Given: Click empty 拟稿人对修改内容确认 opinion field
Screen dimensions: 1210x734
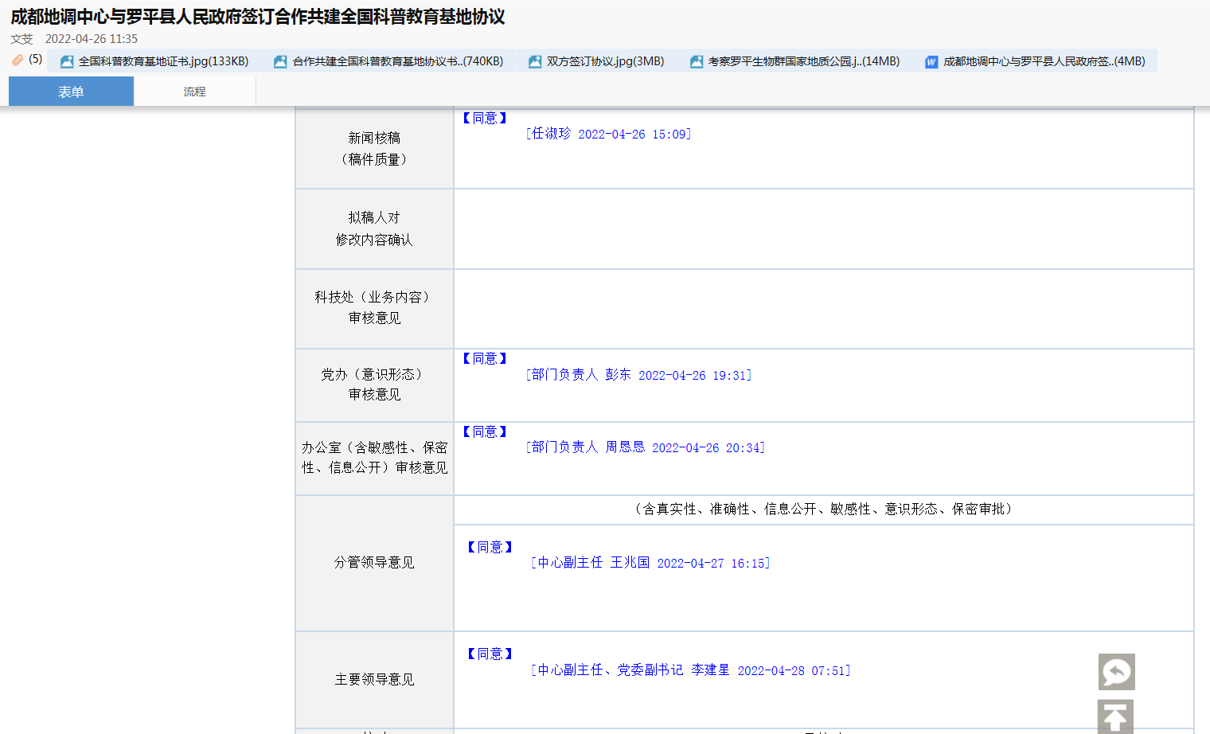Looking at the screenshot, I should coord(823,229).
